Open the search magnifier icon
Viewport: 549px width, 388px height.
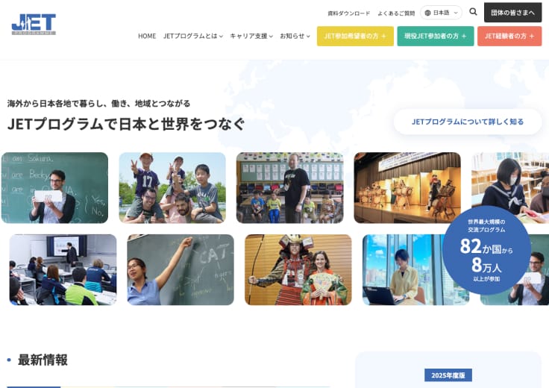(x=473, y=12)
